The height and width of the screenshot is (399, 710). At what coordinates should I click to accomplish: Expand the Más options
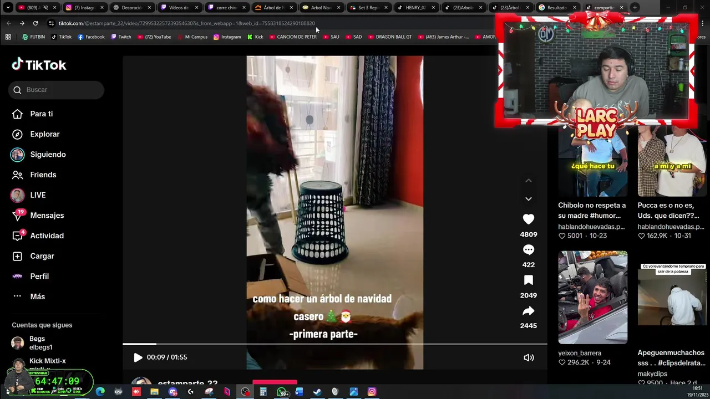(x=28, y=296)
